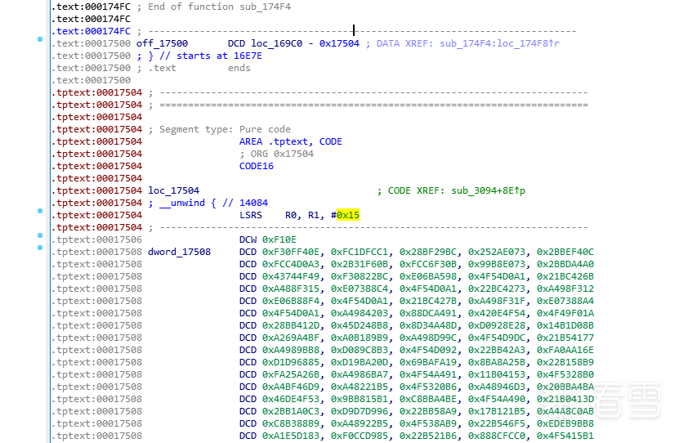
Task: Click hex value 0xC8B388B9
Action: pos(291,423)
